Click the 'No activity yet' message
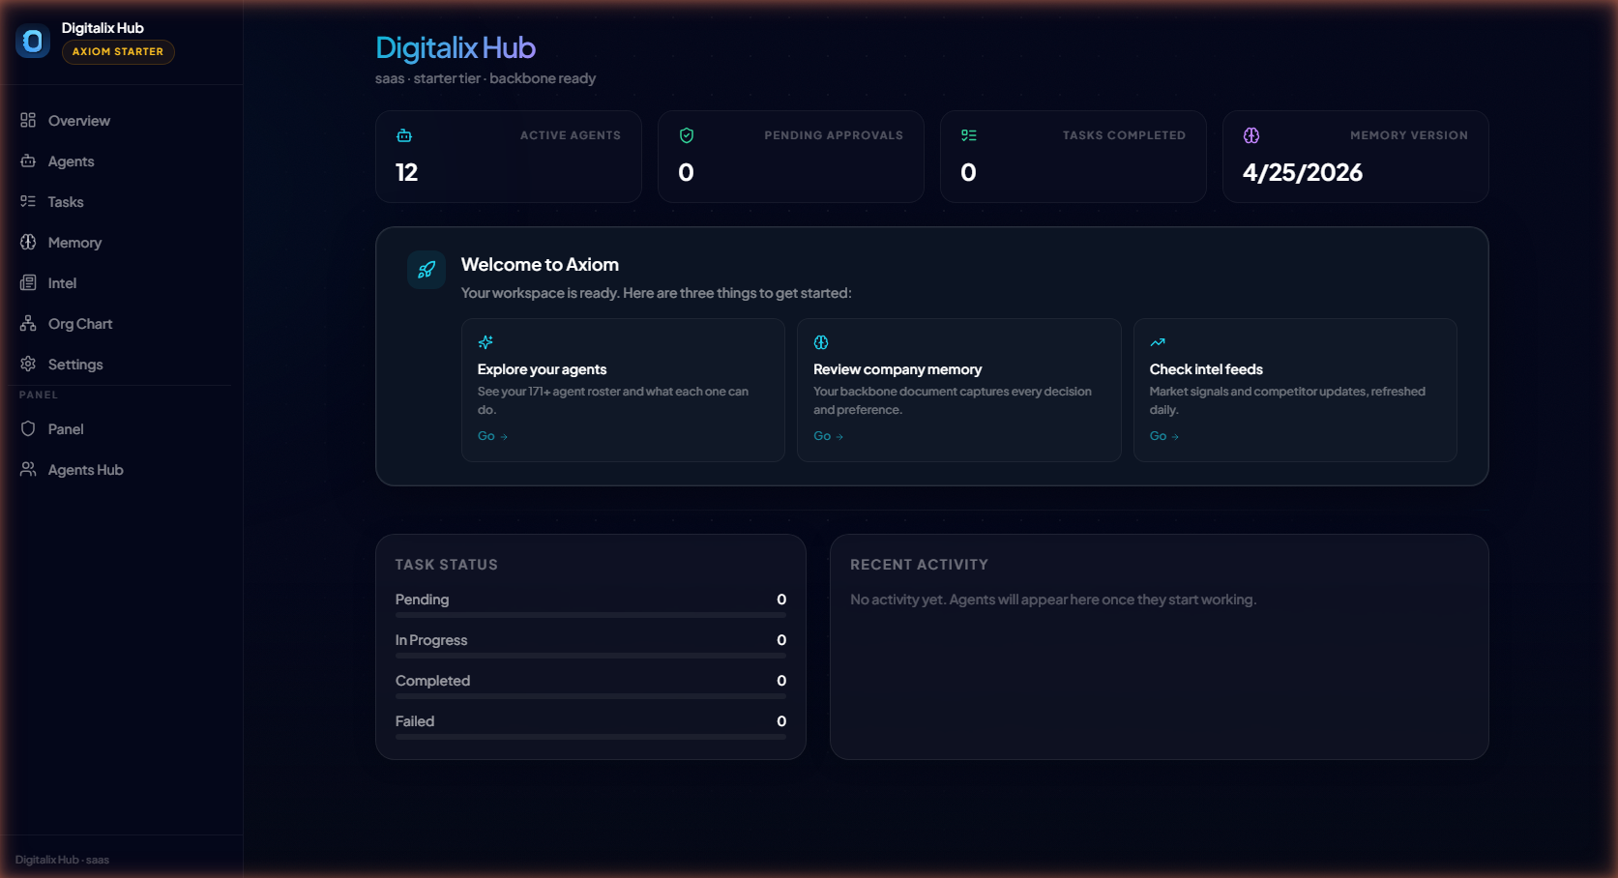1618x878 pixels. click(x=1053, y=600)
